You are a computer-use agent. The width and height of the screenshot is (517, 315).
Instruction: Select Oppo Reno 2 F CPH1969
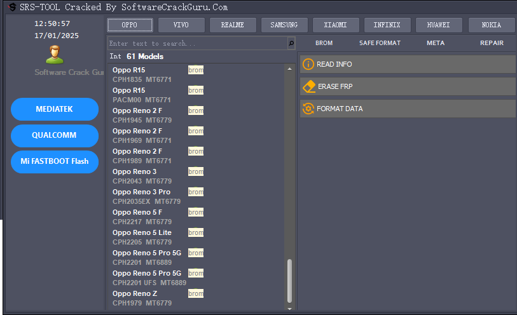point(197,136)
